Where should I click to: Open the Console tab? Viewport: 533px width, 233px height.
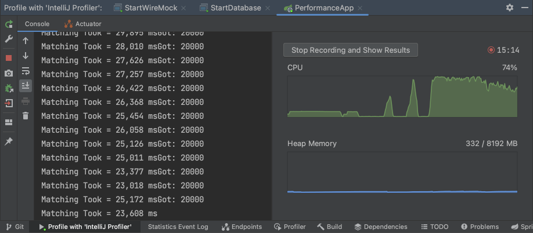[37, 24]
